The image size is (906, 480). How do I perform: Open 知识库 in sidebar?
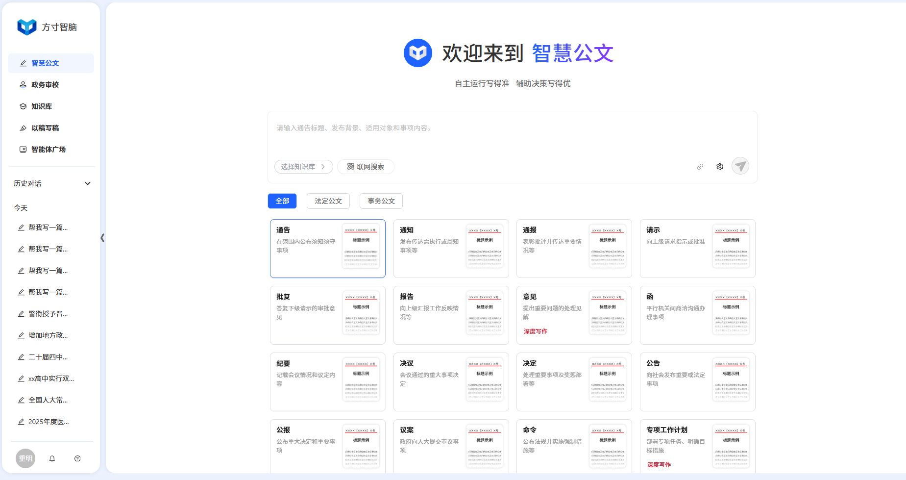tap(41, 106)
